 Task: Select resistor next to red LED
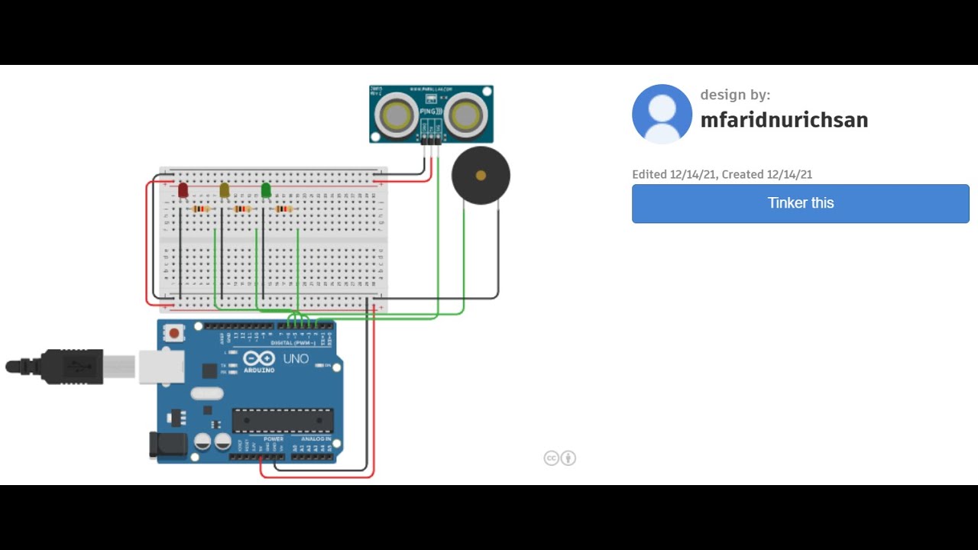pyautogui.click(x=200, y=209)
